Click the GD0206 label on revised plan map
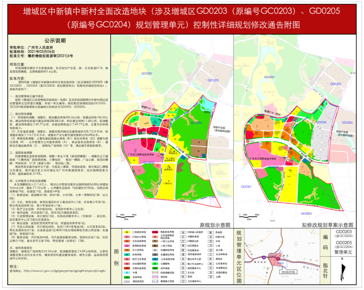The image size is (364, 290). [347, 123]
